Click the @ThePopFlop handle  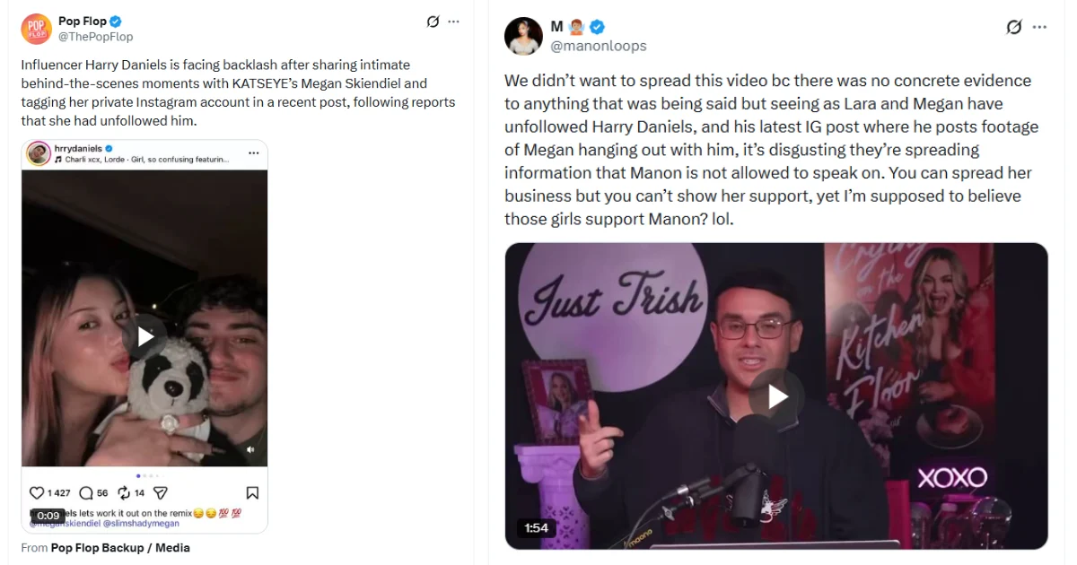tap(95, 37)
